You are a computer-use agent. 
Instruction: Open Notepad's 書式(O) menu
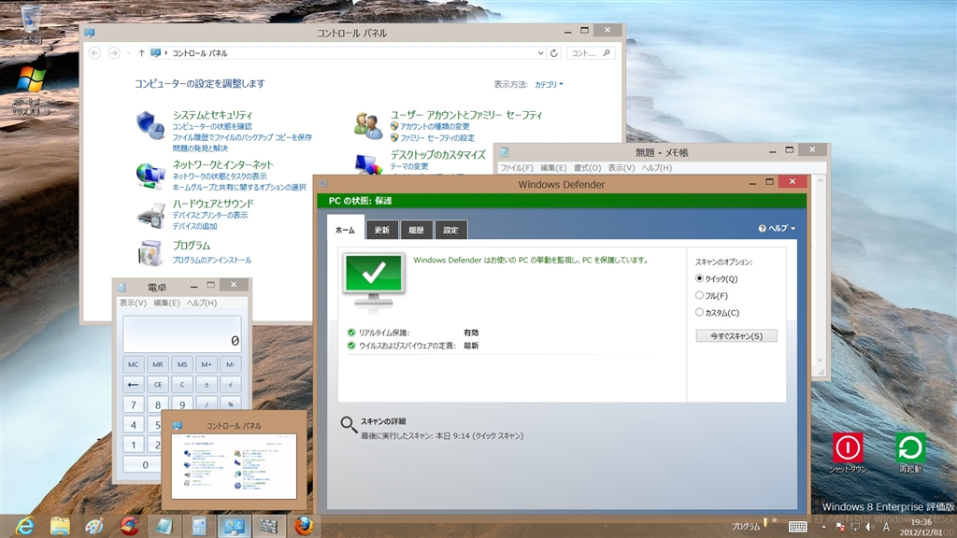pyautogui.click(x=587, y=168)
